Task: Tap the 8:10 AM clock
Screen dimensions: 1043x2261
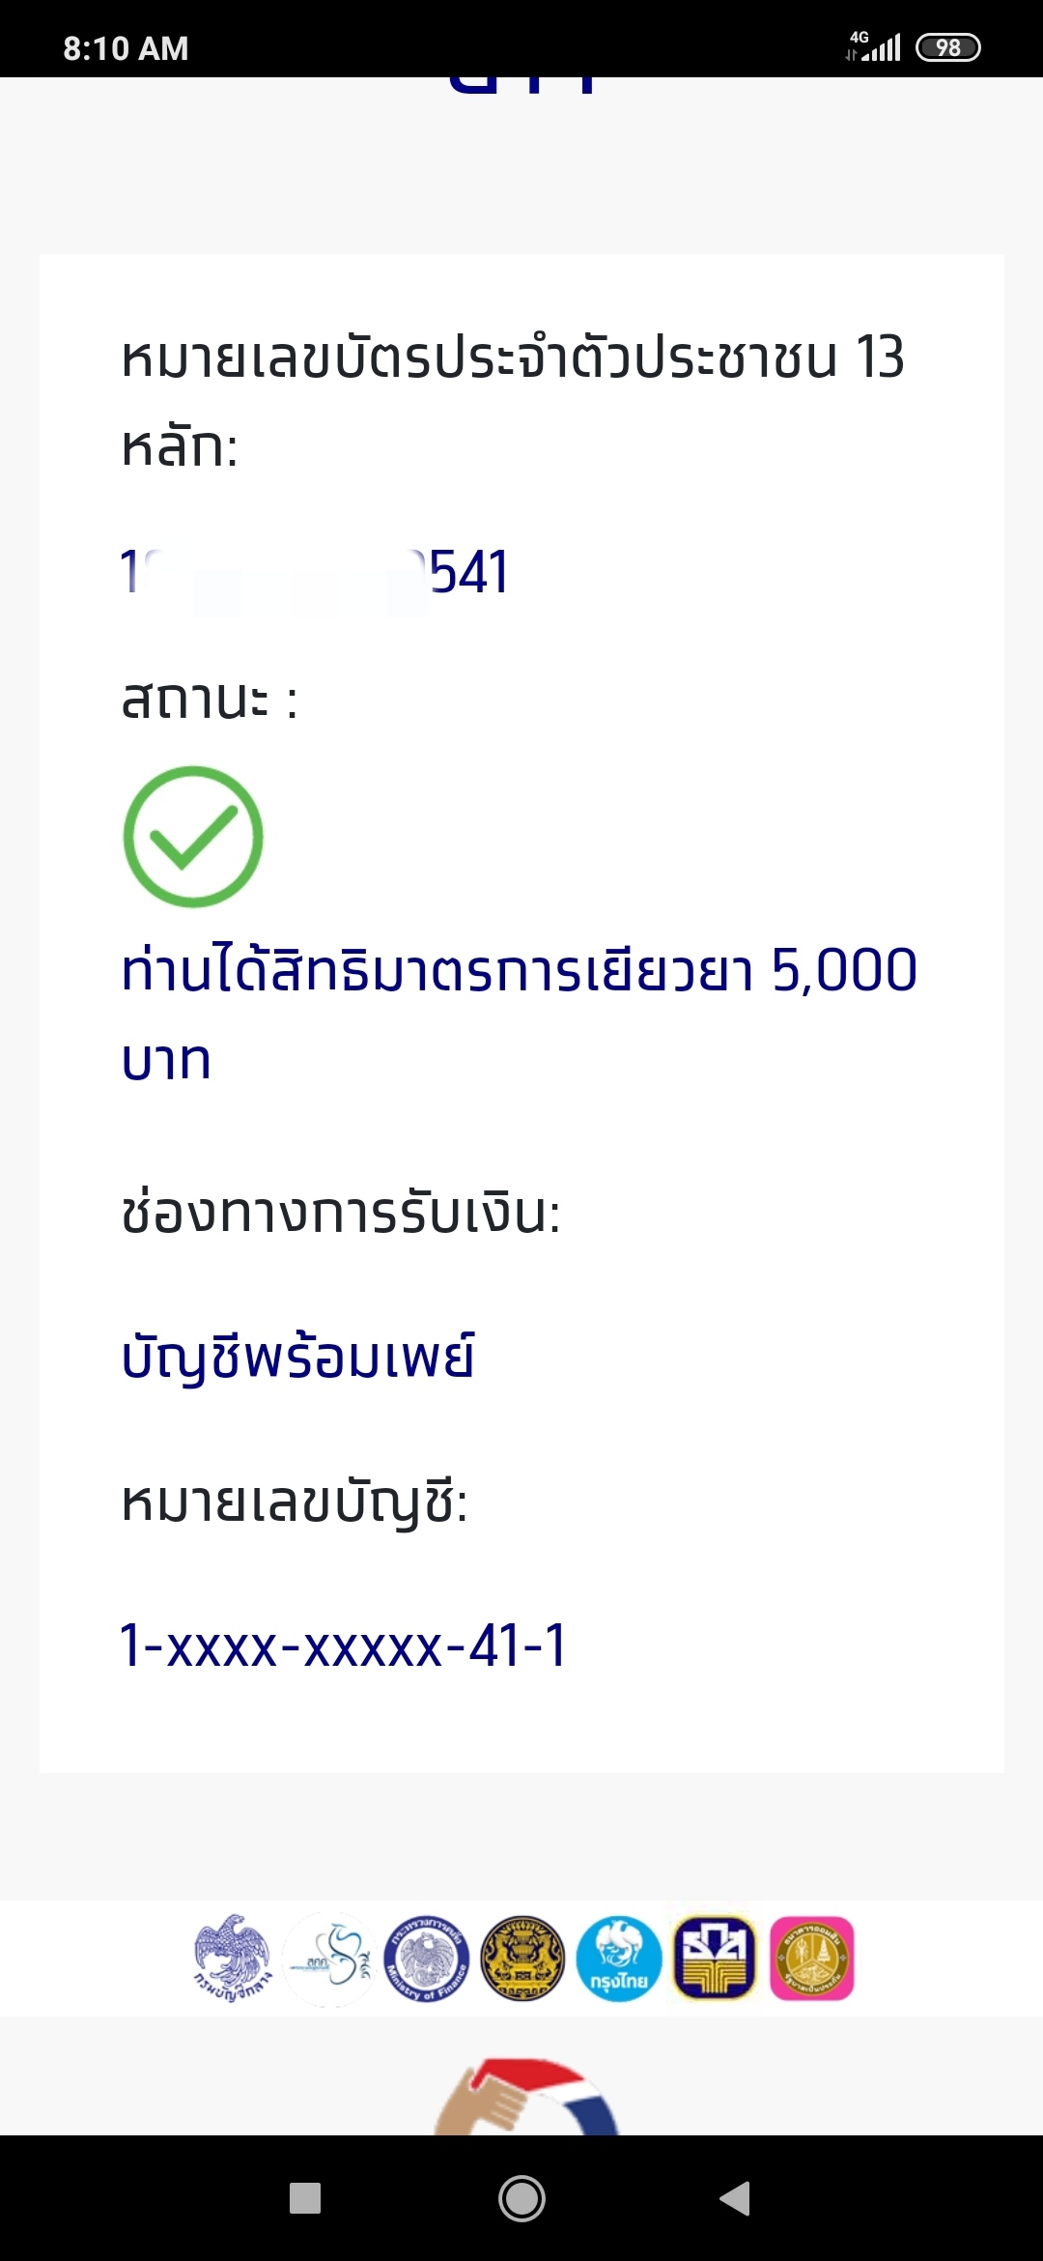Action: coord(126,48)
